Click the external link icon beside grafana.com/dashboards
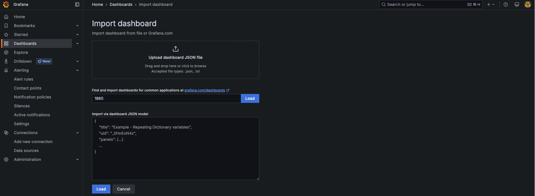The width and height of the screenshot is (535, 196). 228,90
